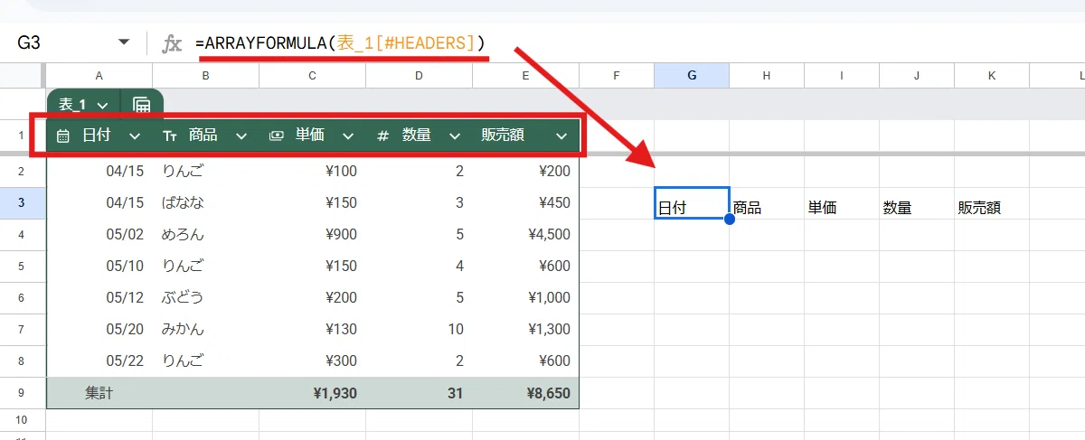1085x440 pixels.
Task: Select column H header
Action: (767, 76)
